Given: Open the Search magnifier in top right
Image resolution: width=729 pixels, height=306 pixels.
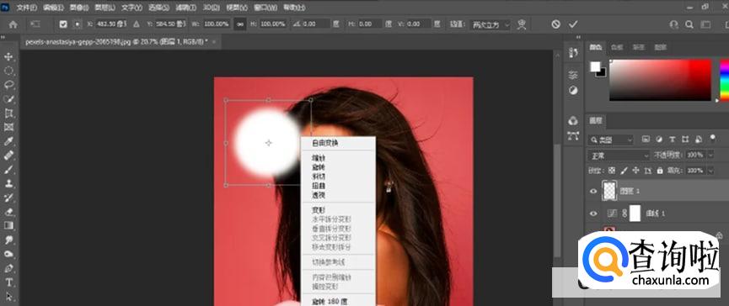Looking at the screenshot, I should click(690, 24).
